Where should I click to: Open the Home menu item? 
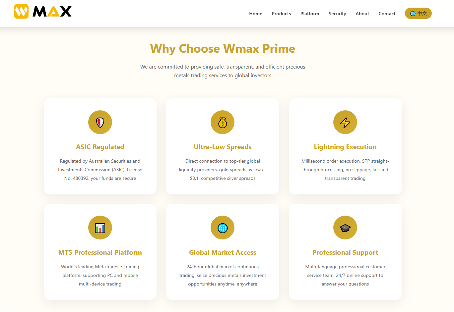pos(256,14)
